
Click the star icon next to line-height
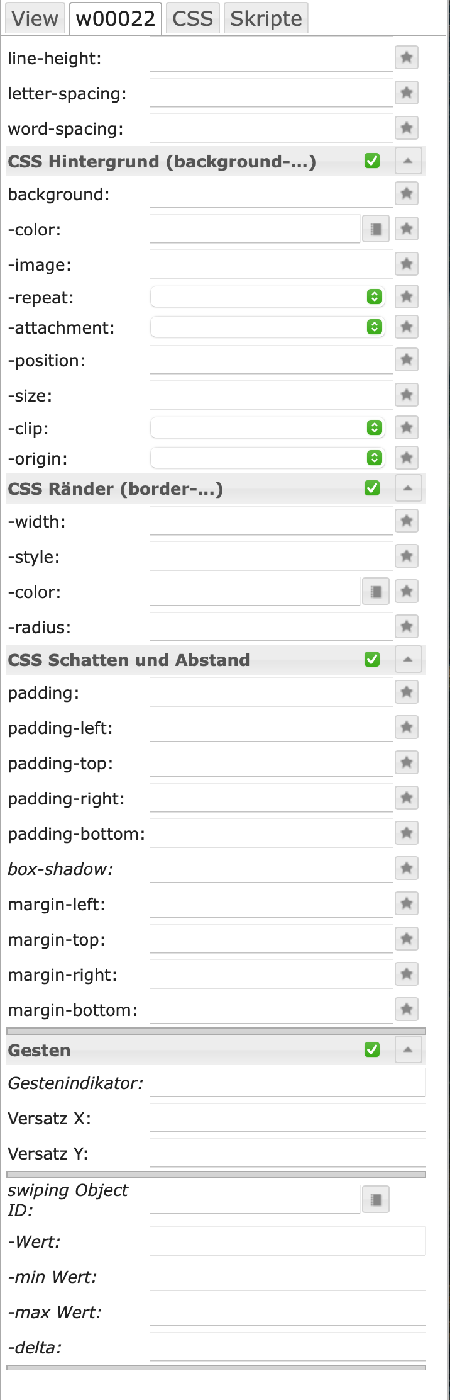pyautogui.click(x=407, y=58)
